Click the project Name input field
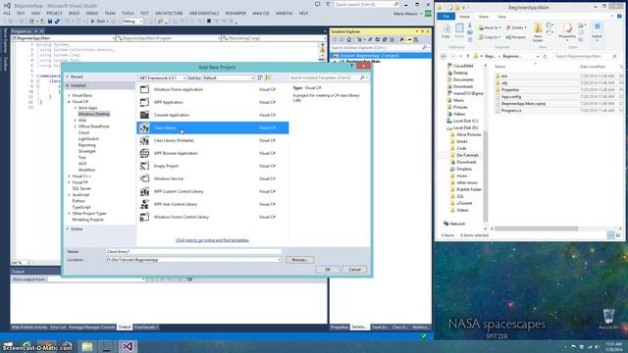Viewport: 628px width, 353px height. click(x=193, y=251)
